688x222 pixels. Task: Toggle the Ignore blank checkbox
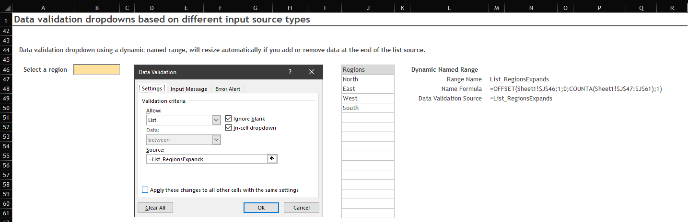click(x=228, y=119)
